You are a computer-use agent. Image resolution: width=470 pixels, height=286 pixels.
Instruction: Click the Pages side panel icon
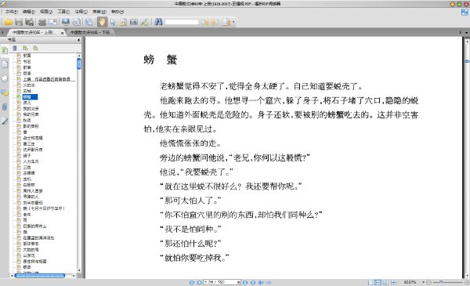[5, 64]
